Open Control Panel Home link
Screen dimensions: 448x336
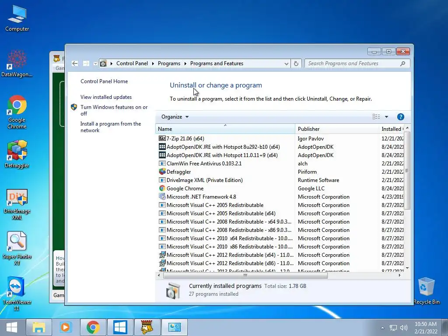(104, 81)
